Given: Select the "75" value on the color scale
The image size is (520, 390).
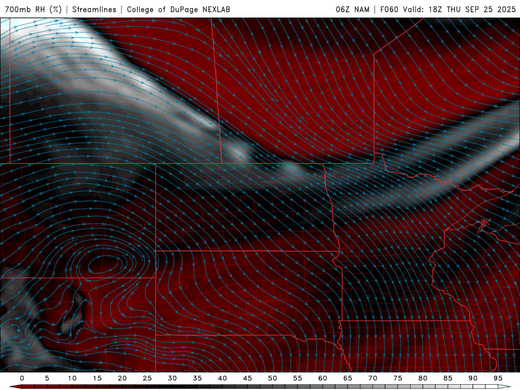Looking at the screenshot, I should [398, 378].
